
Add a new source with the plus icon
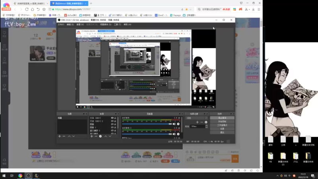pos(92,136)
